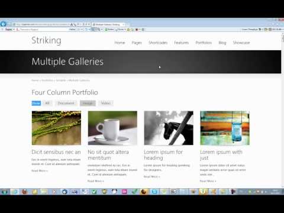This screenshot has width=284, height=213.
Task: Click the 'Lorem ipsum for heading' title
Action: pyautogui.click(x=163, y=155)
